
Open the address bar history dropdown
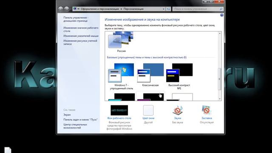pos(163,9)
